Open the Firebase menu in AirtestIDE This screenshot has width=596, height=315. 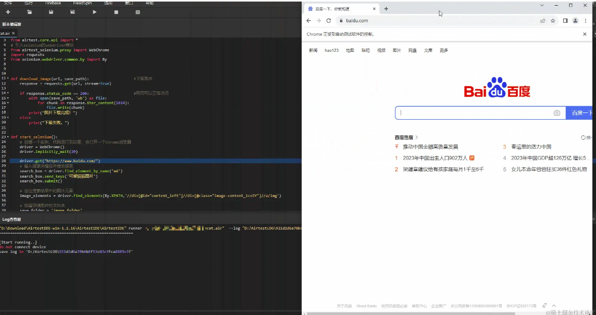pyautogui.click(x=53, y=3)
